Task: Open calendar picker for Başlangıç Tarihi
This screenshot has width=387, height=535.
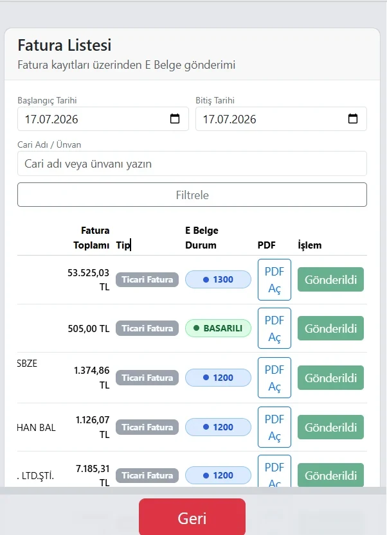Action: [x=175, y=119]
